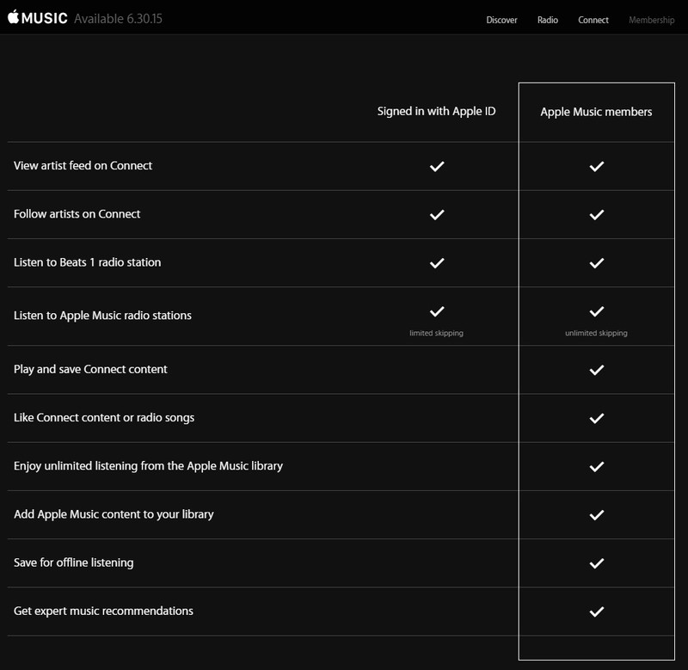Click the Add Apple Music content row label
The image size is (688, 670).
[x=114, y=514]
